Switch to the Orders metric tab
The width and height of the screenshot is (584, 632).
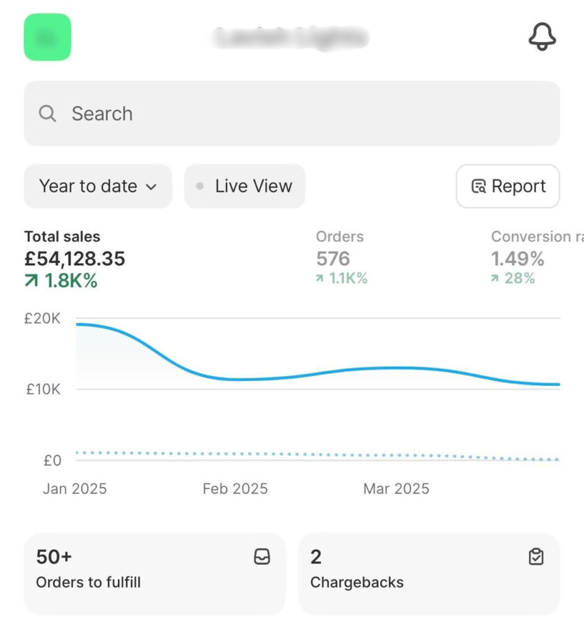341,258
